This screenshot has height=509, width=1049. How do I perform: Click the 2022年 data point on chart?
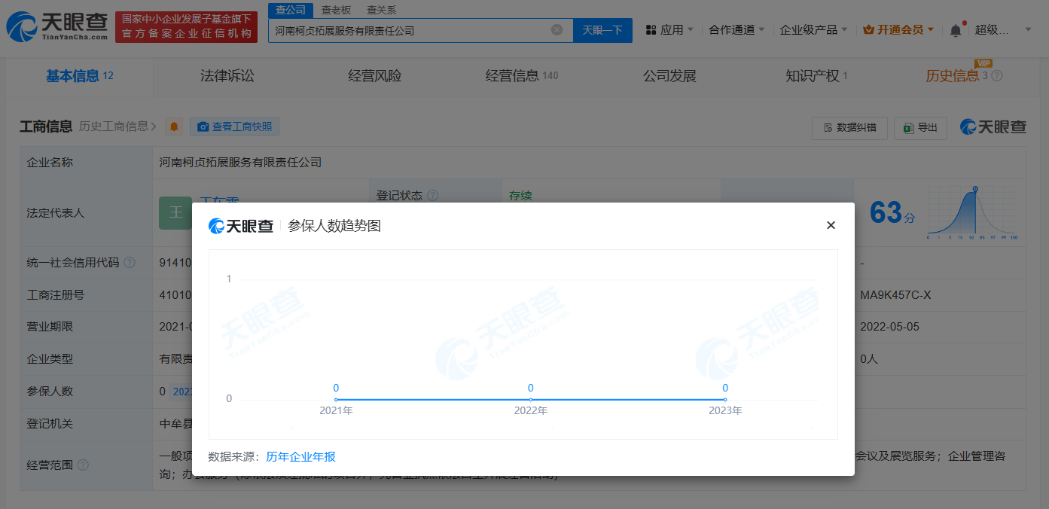click(531, 399)
